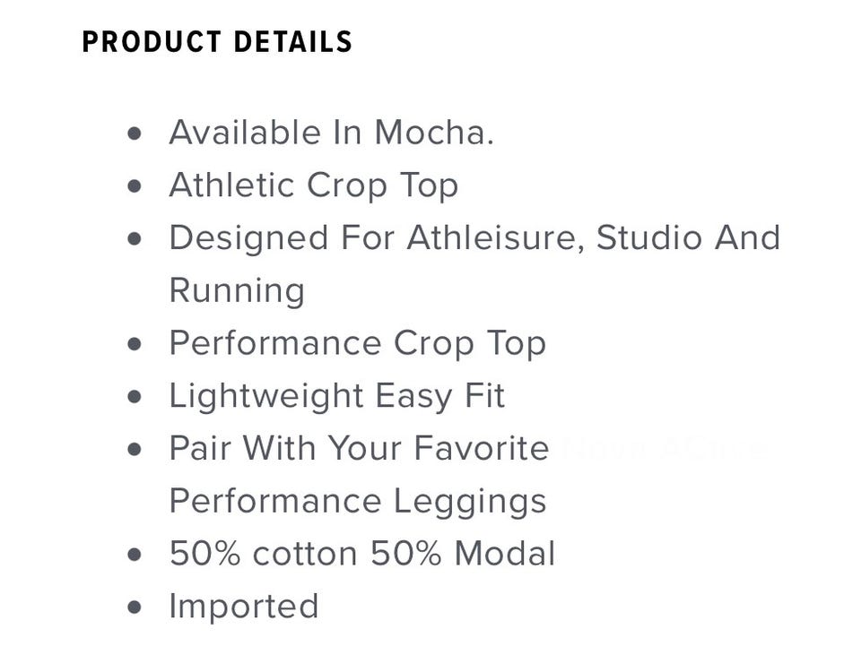Click the bullet beside "50% cotton 50% Modal"
Viewport: 861px width, 672px height.
pos(135,555)
